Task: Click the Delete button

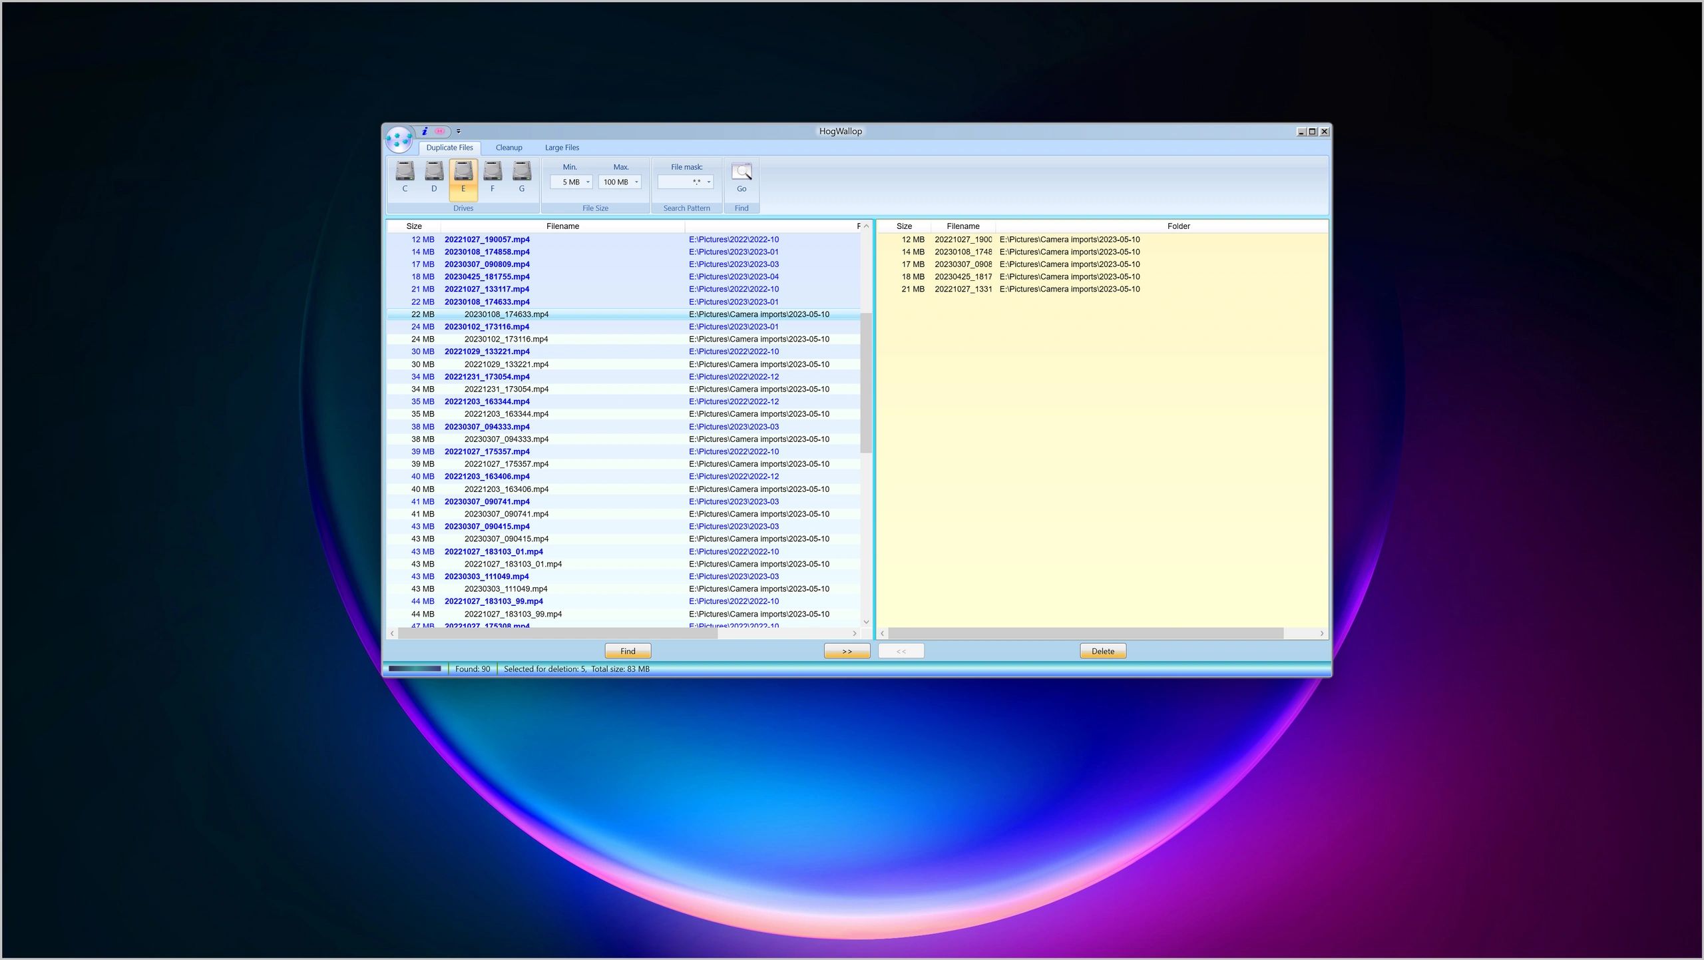Action: (x=1102, y=651)
